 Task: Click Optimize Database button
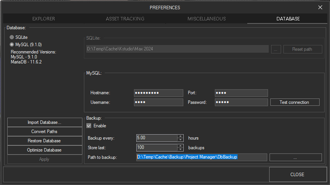pyautogui.click(x=45, y=150)
